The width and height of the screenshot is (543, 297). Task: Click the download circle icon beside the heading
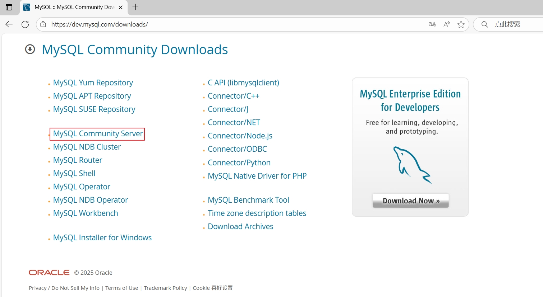[30, 49]
